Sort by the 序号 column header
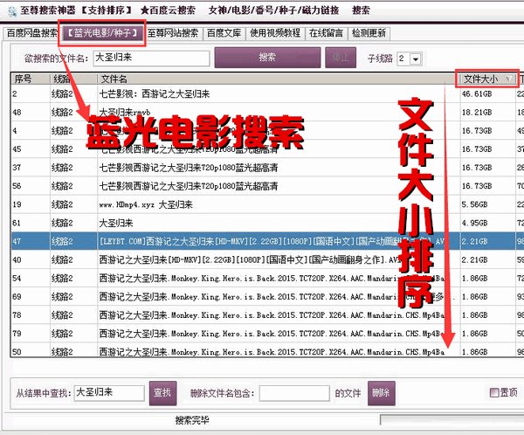 (31, 79)
